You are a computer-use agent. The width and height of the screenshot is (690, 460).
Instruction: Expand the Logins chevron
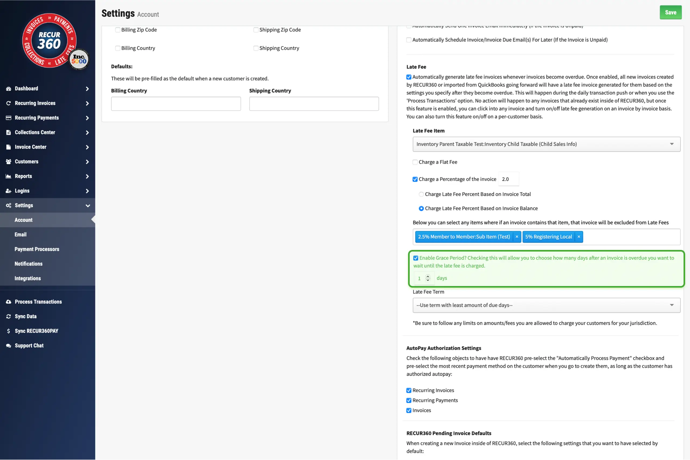click(x=87, y=191)
